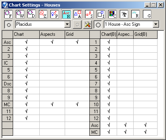Toggle MC row Aspects checkmark in left table
166x140 pixels.
[x=52, y=104]
